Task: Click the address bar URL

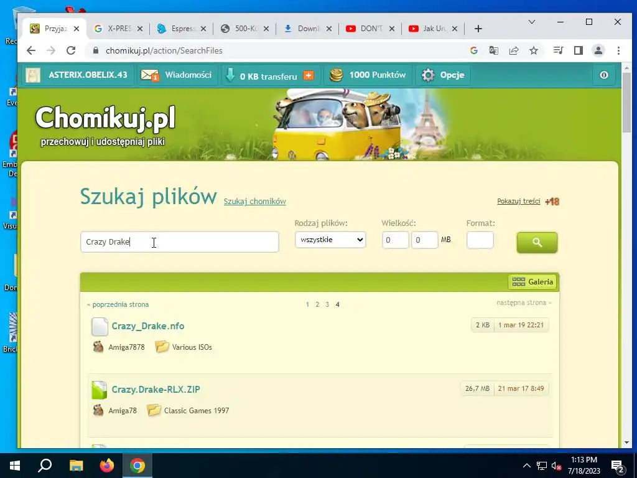Action: pyautogui.click(x=164, y=50)
